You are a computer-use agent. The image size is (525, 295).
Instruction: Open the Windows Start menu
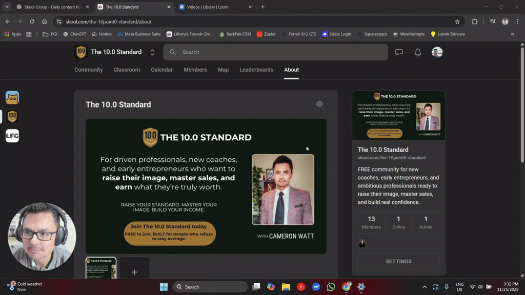(x=164, y=287)
